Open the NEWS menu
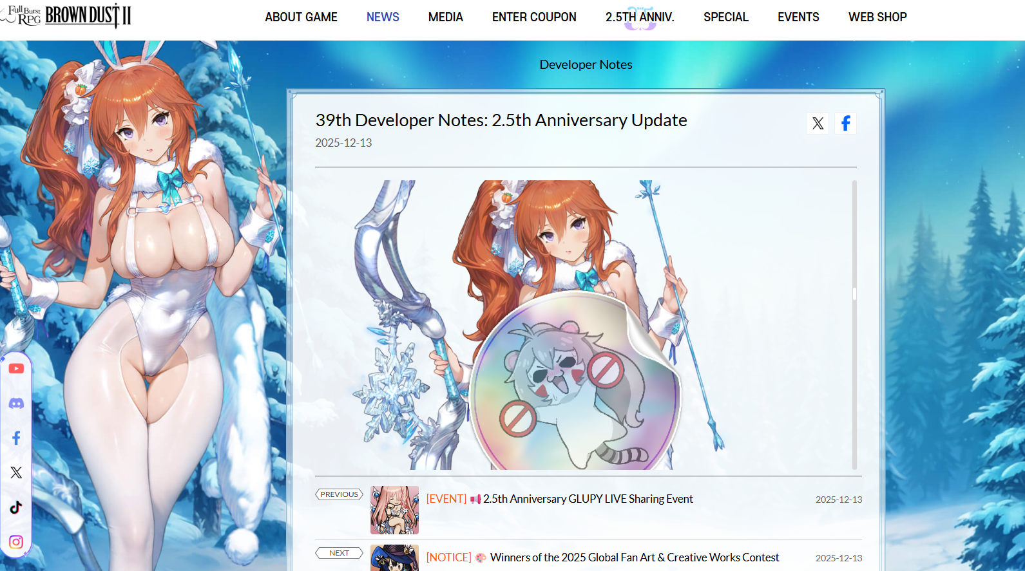Screen dimensions: 1025x571 [x=383, y=17]
